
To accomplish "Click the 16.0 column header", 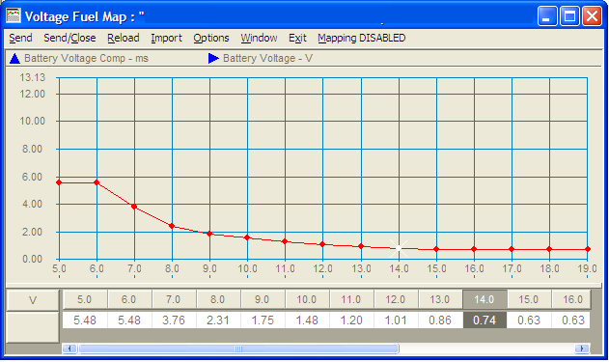I will click(x=571, y=299).
